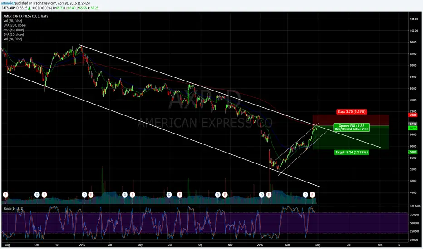
Task: Click the 75.0000 stochastic axis label
Action: (415, 215)
